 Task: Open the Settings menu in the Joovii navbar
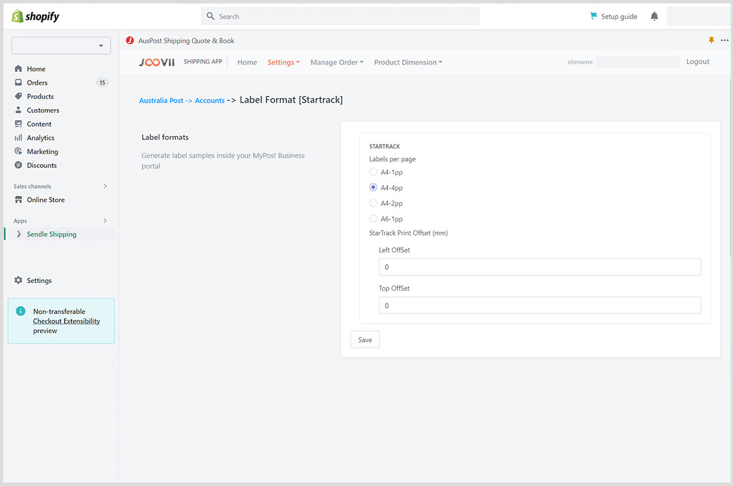click(x=283, y=63)
